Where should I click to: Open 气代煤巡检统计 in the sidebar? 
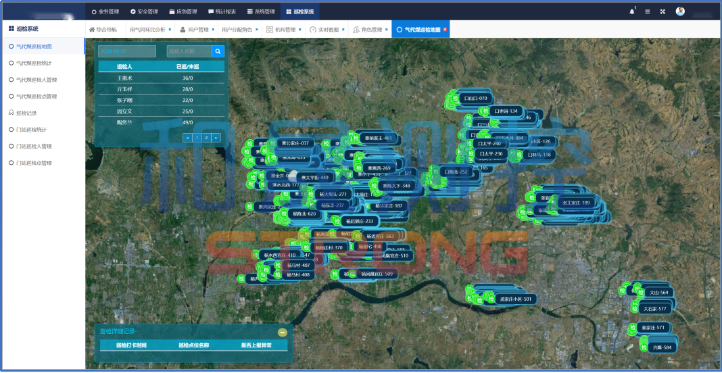pyautogui.click(x=44, y=63)
